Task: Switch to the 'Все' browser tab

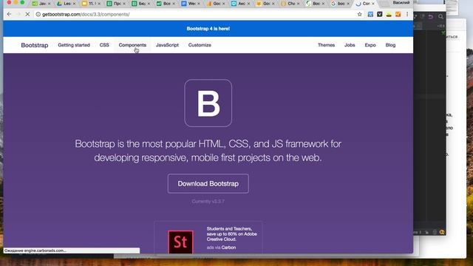Action: click(165, 4)
